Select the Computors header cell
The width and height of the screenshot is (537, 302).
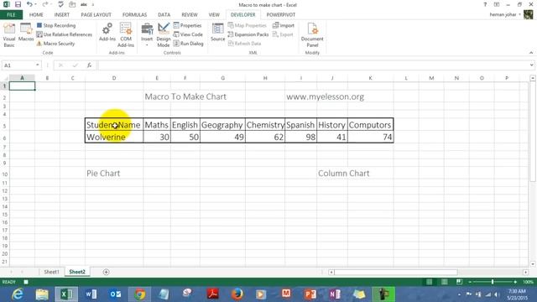371,125
